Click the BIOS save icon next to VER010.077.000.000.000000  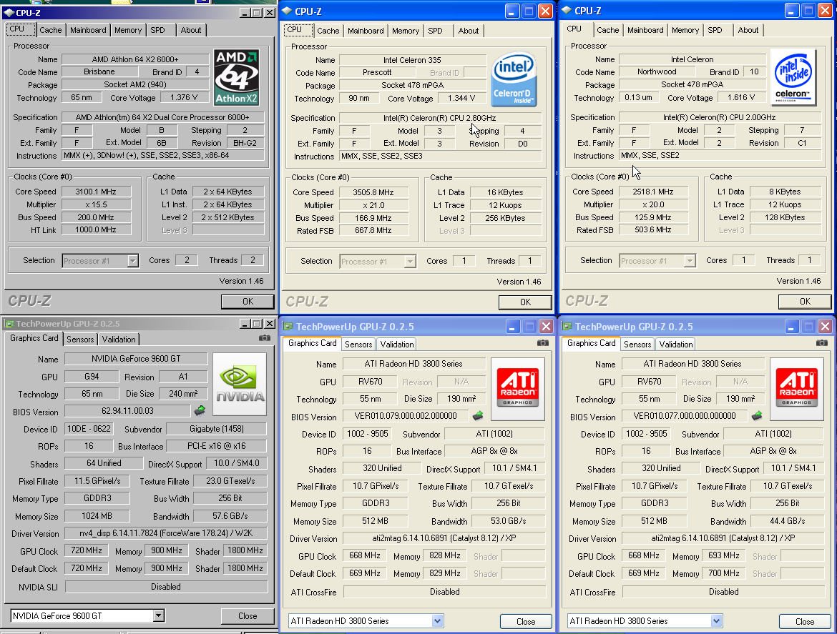[756, 416]
